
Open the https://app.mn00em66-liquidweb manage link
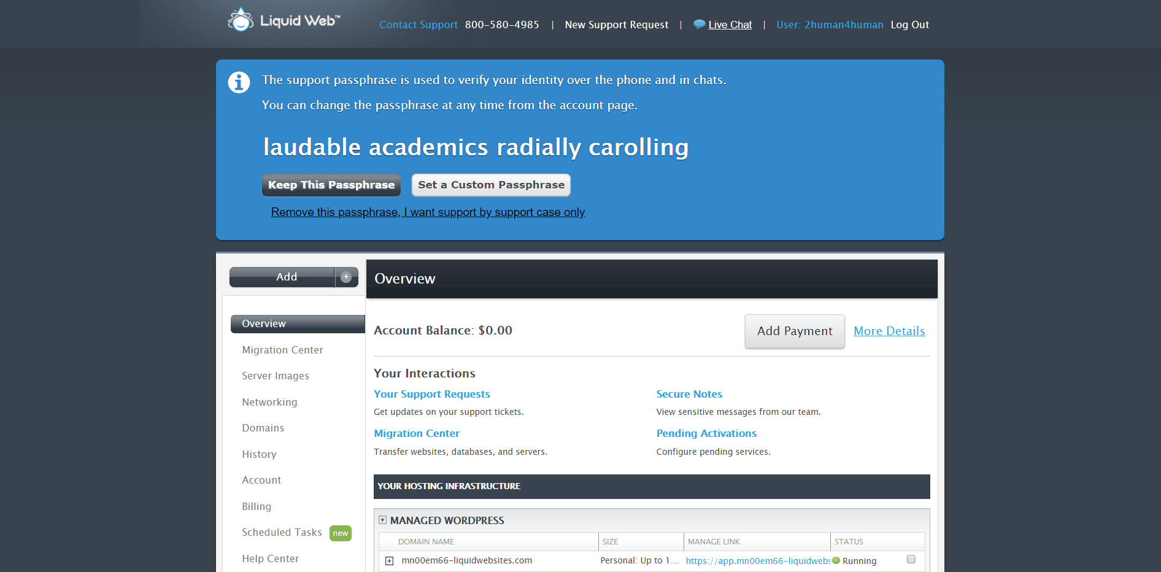click(x=758, y=561)
